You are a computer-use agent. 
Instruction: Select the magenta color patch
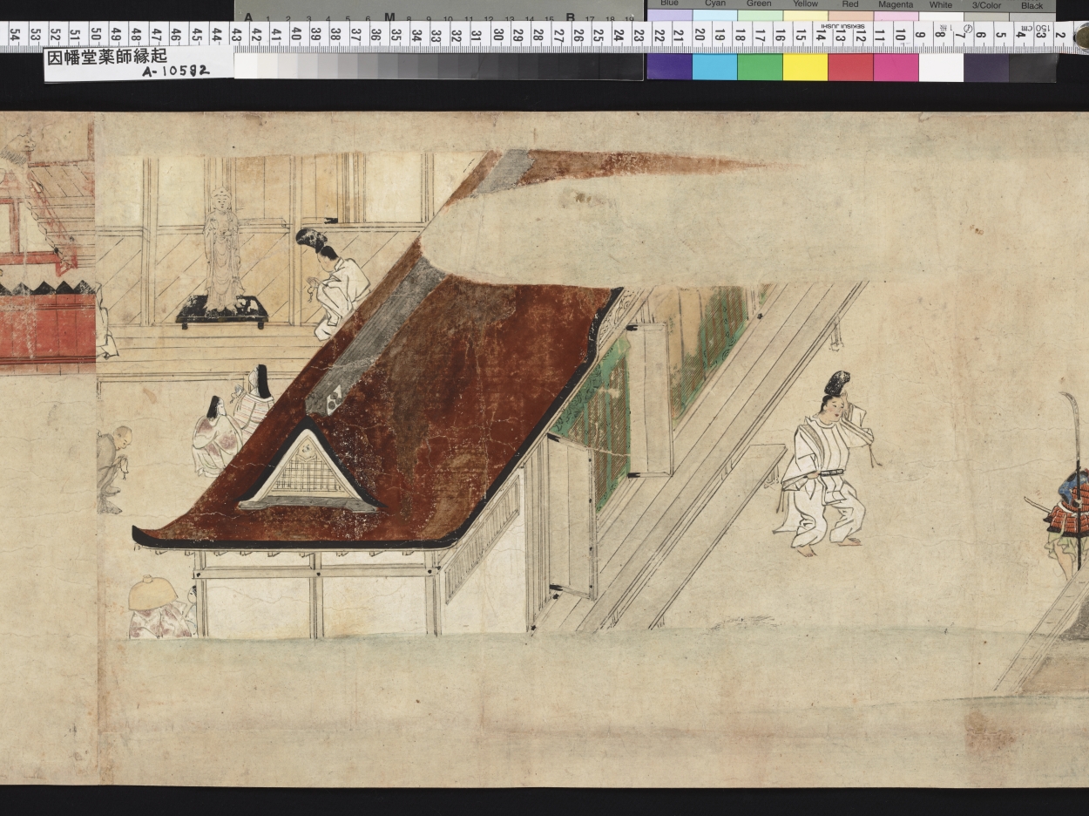pyautogui.click(x=896, y=67)
